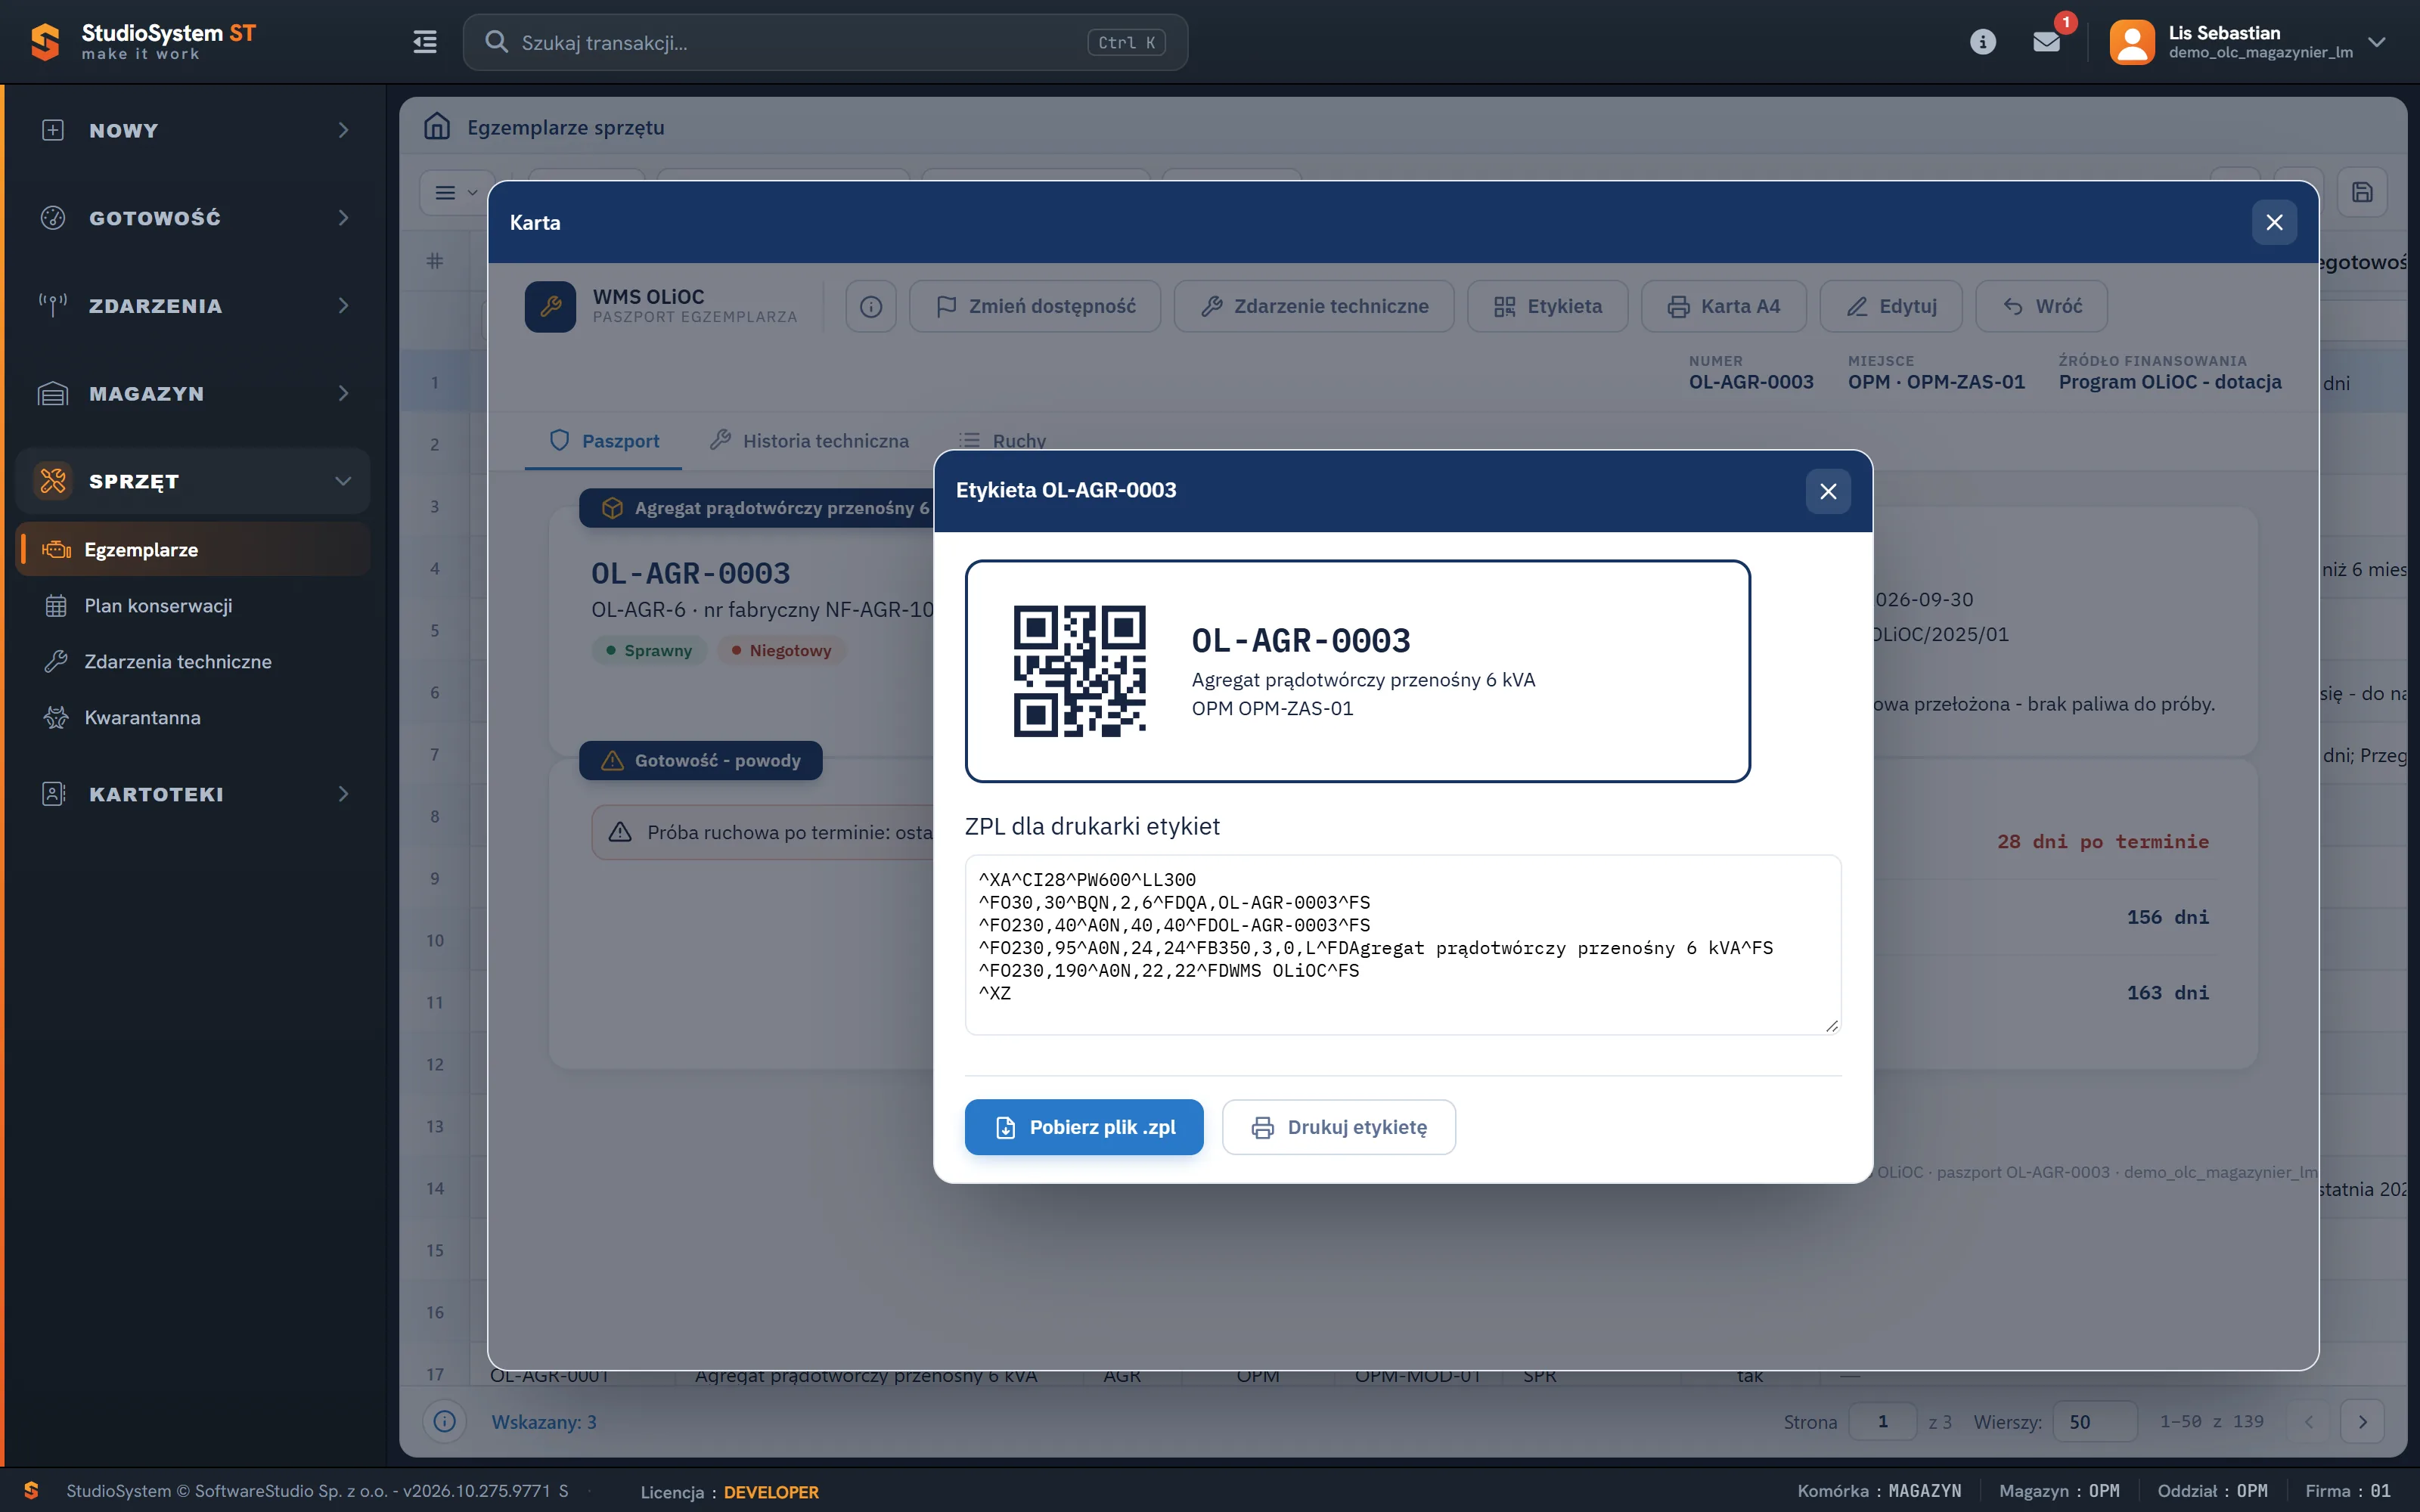Click Zdarzenie techniczne button in Karta toolbar
This screenshot has height=1512, width=2420.
[1314, 306]
